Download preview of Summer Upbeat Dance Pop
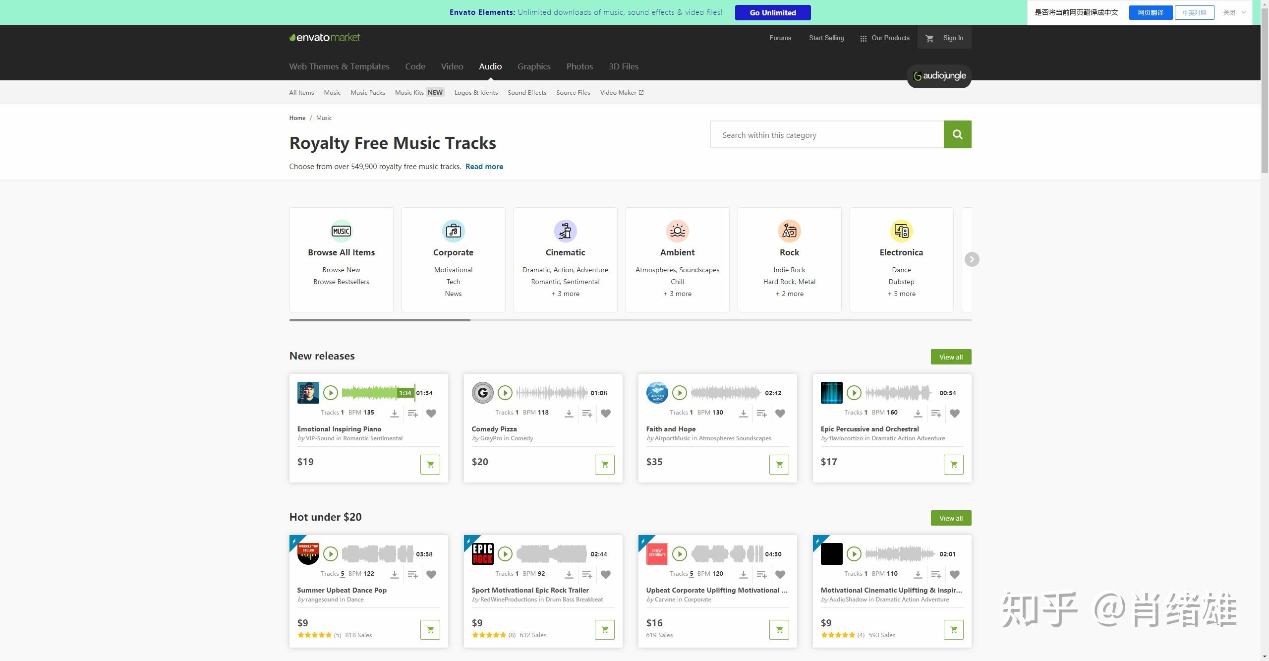This screenshot has width=1269, height=661. coord(395,574)
